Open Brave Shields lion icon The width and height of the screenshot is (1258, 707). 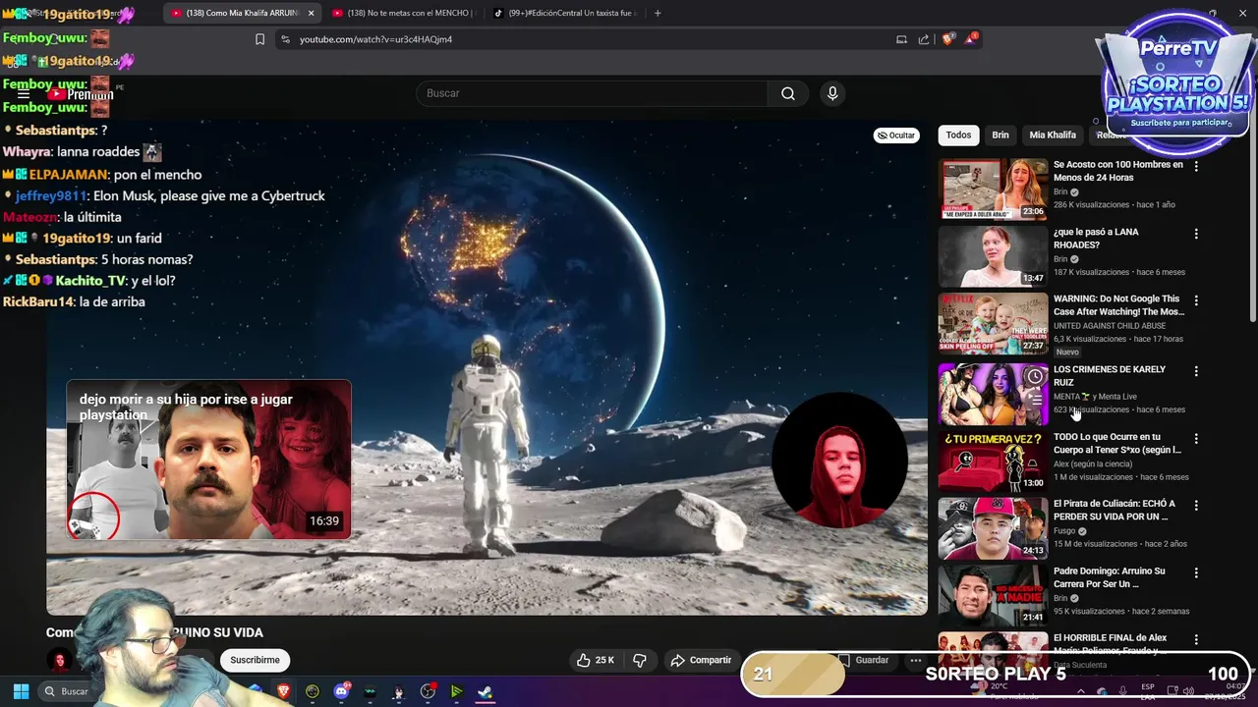947,39
